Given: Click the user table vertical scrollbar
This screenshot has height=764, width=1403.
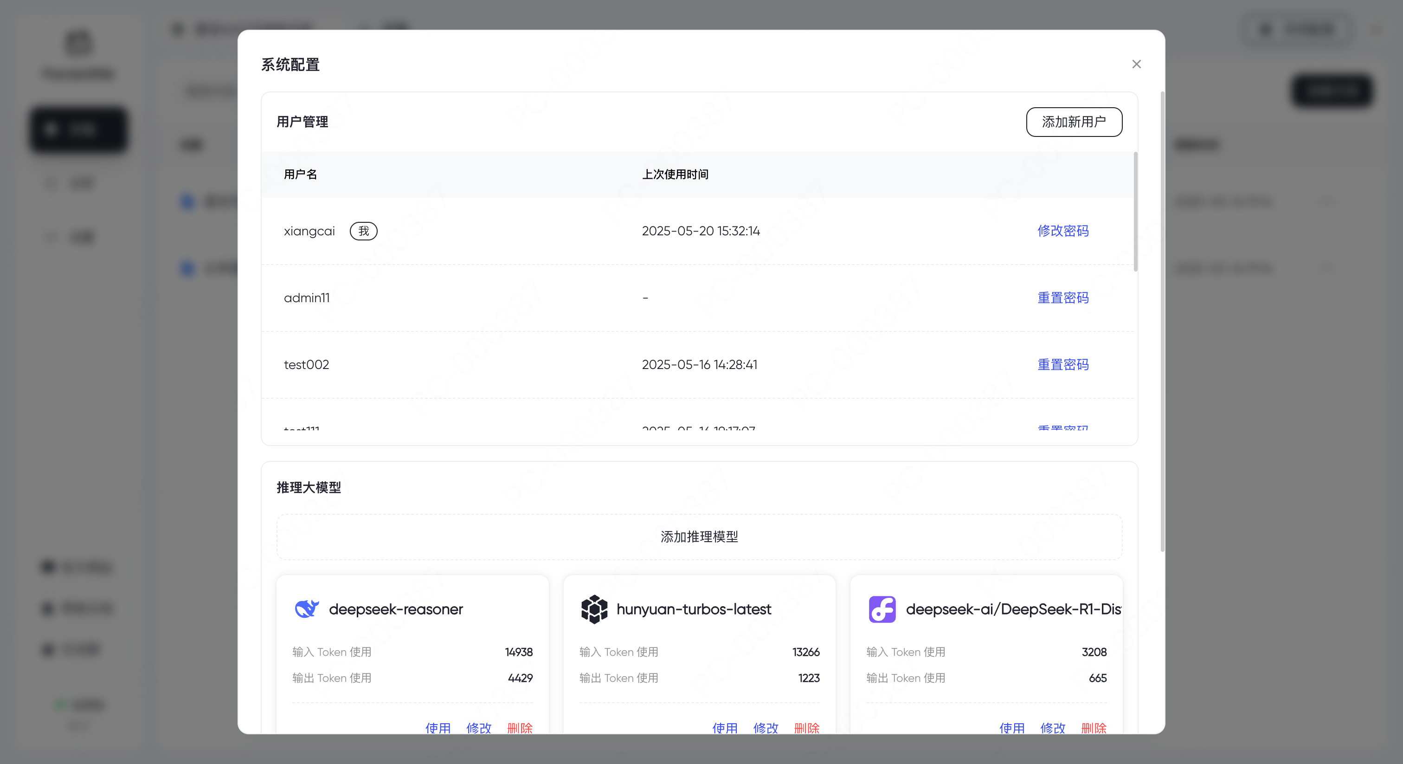Looking at the screenshot, I should click(1136, 213).
